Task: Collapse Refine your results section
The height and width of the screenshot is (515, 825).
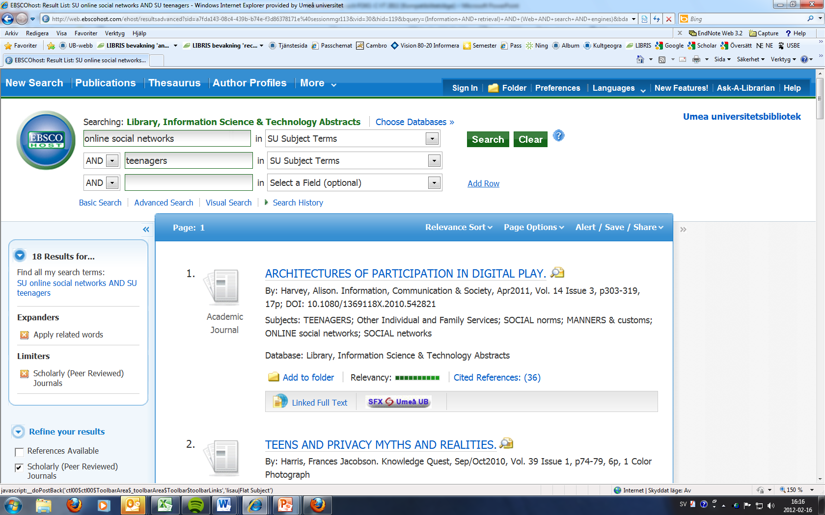Action: pos(18,432)
